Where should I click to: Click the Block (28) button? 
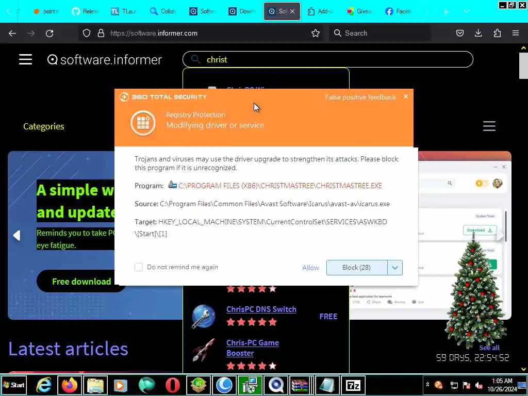coord(357,268)
